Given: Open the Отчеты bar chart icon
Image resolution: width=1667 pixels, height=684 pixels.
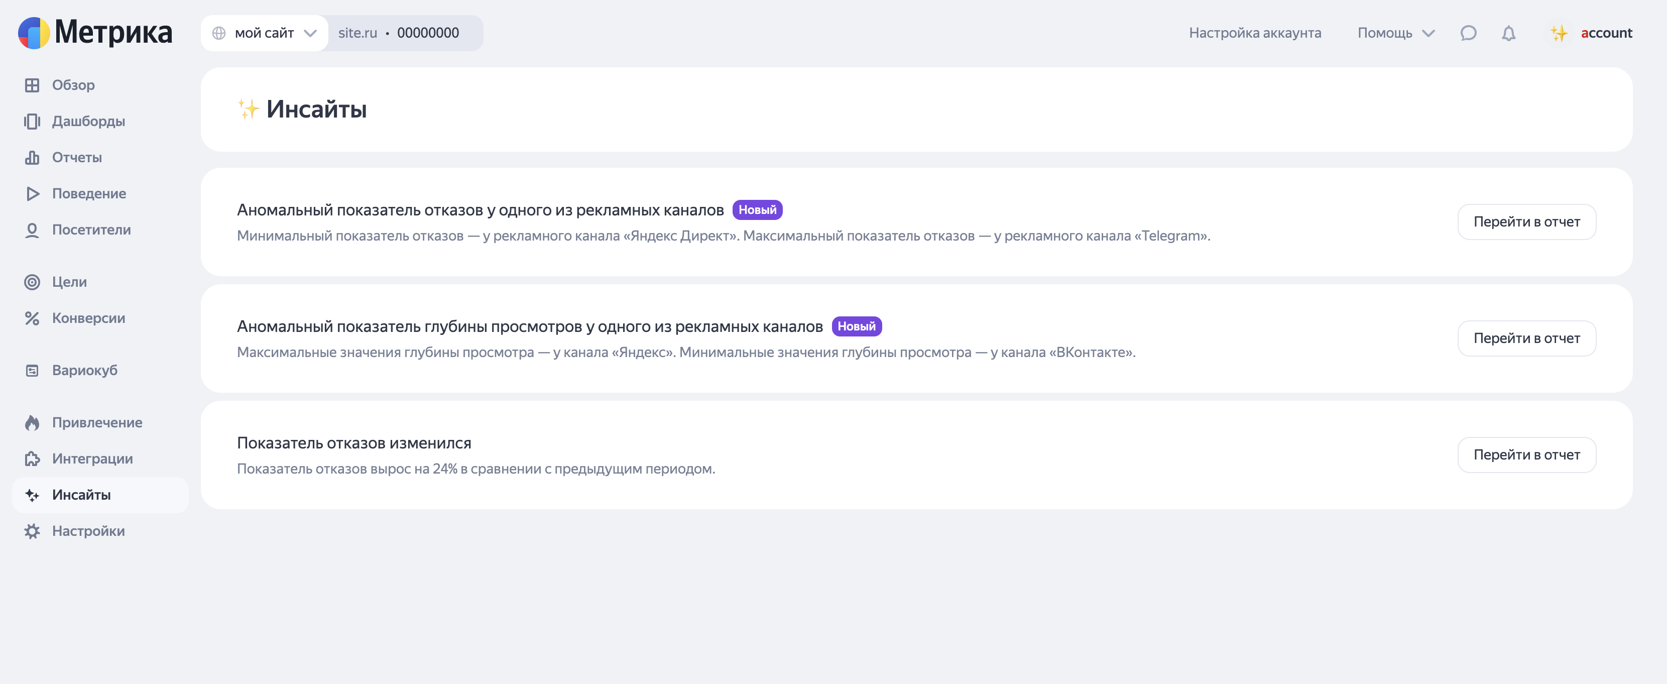Looking at the screenshot, I should 32,157.
